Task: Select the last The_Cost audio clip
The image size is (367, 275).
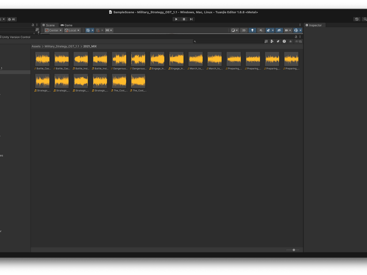Action: 138,83
